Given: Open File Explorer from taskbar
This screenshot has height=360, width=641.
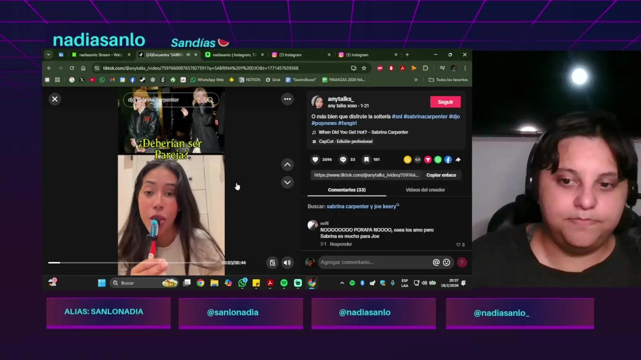Looking at the screenshot, I should 214,283.
